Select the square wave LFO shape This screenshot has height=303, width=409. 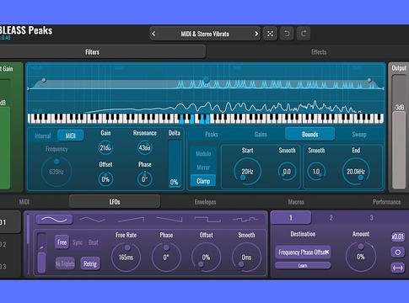click(207, 220)
